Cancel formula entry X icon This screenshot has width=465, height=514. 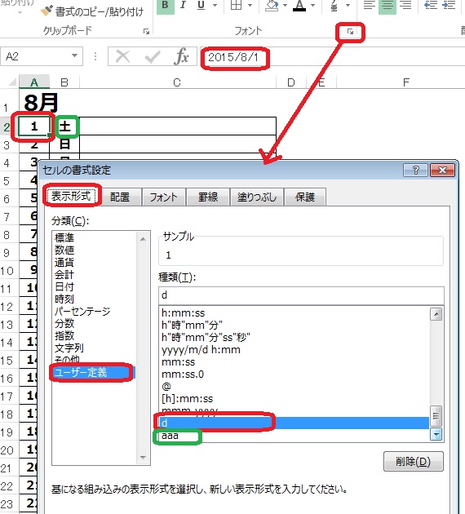click(123, 56)
